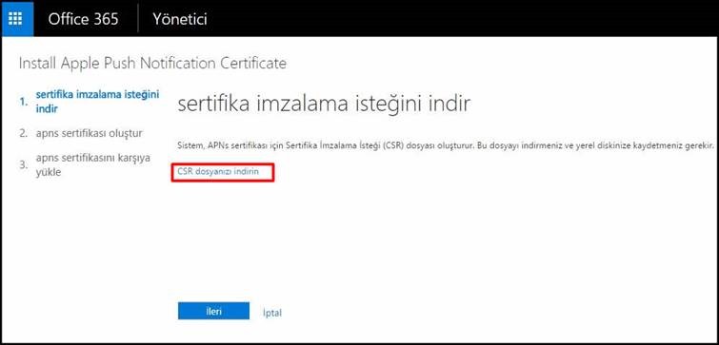Open the Yönetici admin header link
The height and width of the screenshot is (345, 719).
tap(180, 19)
